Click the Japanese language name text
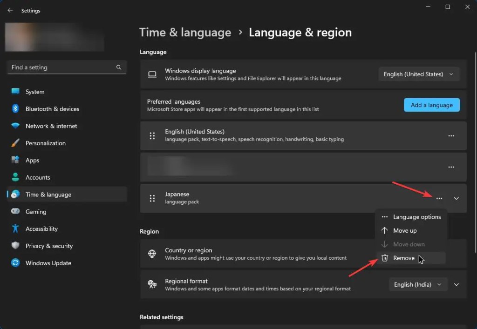Screen dimensions: 477x329 (177, 194)
